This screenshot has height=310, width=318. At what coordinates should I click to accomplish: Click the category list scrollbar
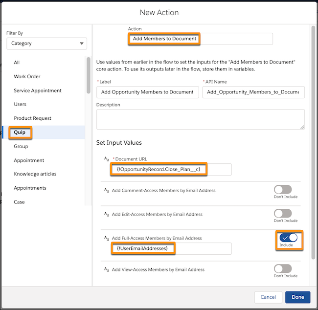(x=89, y=75)
